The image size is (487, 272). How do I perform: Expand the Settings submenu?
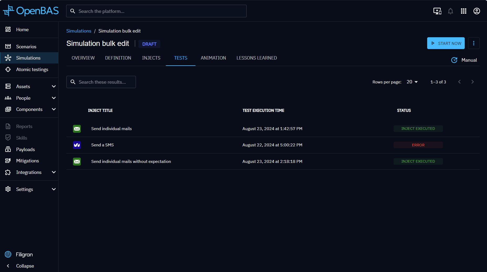tap(54, 189)
